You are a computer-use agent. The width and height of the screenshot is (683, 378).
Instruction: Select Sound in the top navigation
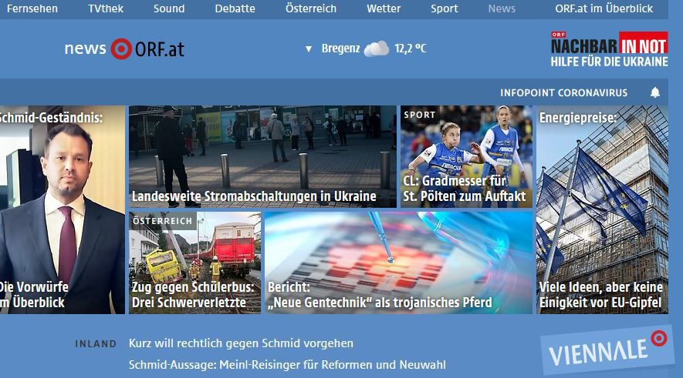coord(168,8)
